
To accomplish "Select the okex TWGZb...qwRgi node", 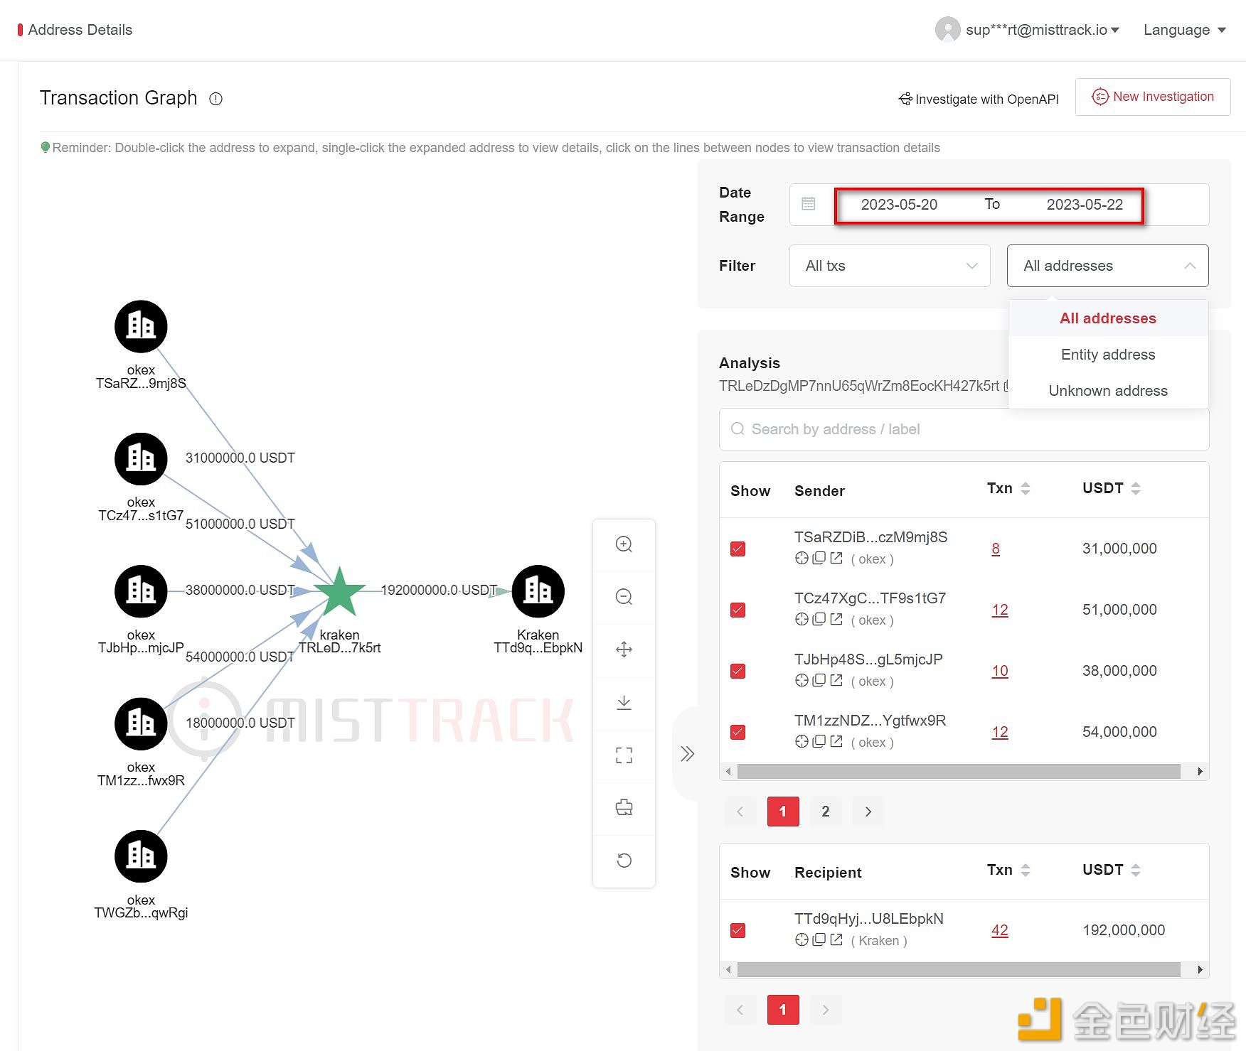I will (141, 856).
